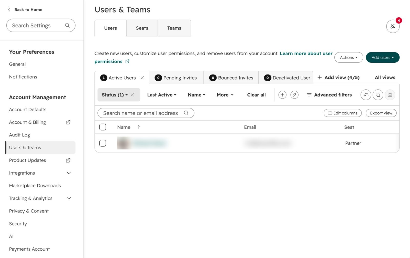Click the Back to Home arrow icon
410x258 pixels.
pyautogui.click(x=9, y=9)
